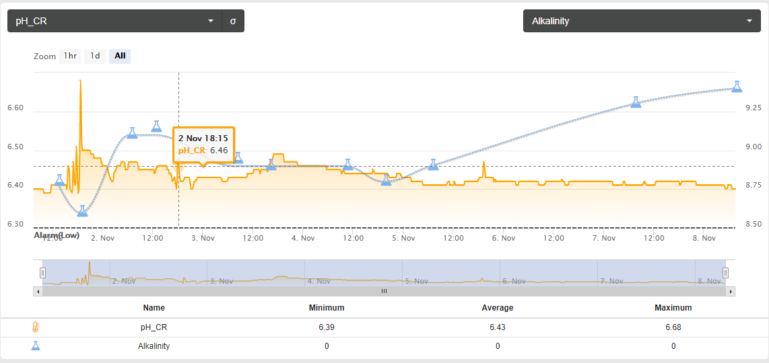This screenshot has height=363, width=769.
Task: Click the highest Alkalinity flask marker near 2. Nov 12:00
Action: pyautogui.click(x=156, y=126)
